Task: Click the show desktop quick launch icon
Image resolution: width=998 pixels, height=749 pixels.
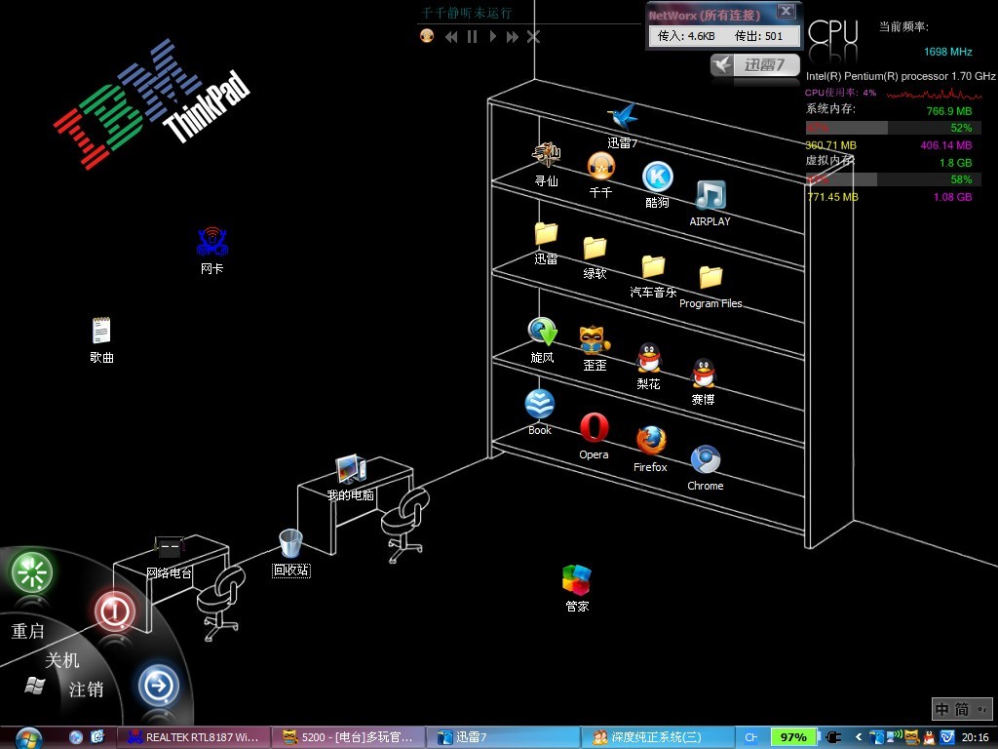Action: 96,737
